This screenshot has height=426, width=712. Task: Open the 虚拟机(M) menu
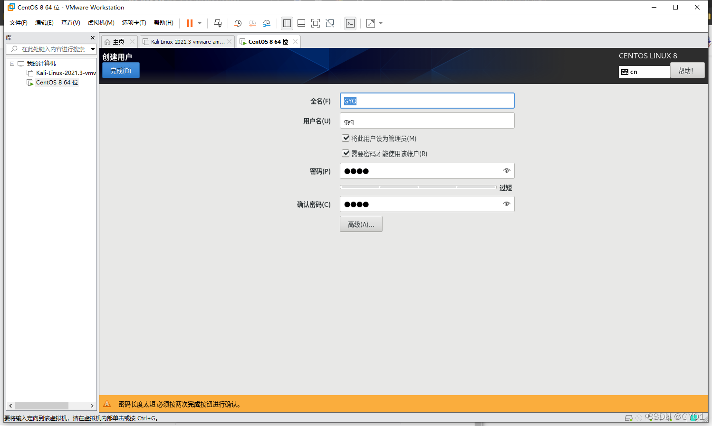click(x=101, y=23)
